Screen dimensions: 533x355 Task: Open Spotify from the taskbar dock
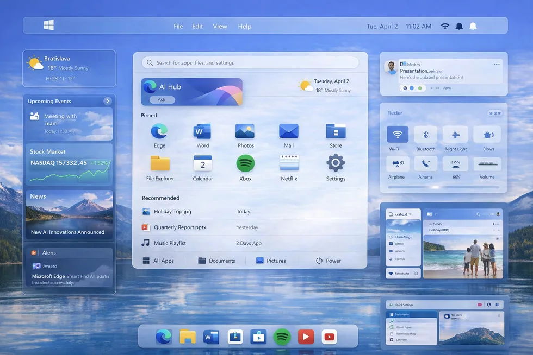282,337
